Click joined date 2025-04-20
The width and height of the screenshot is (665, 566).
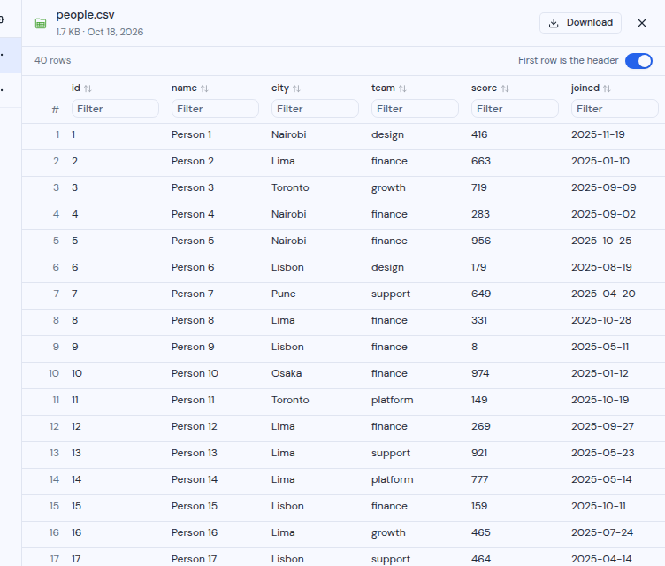(x=603, y=294)
